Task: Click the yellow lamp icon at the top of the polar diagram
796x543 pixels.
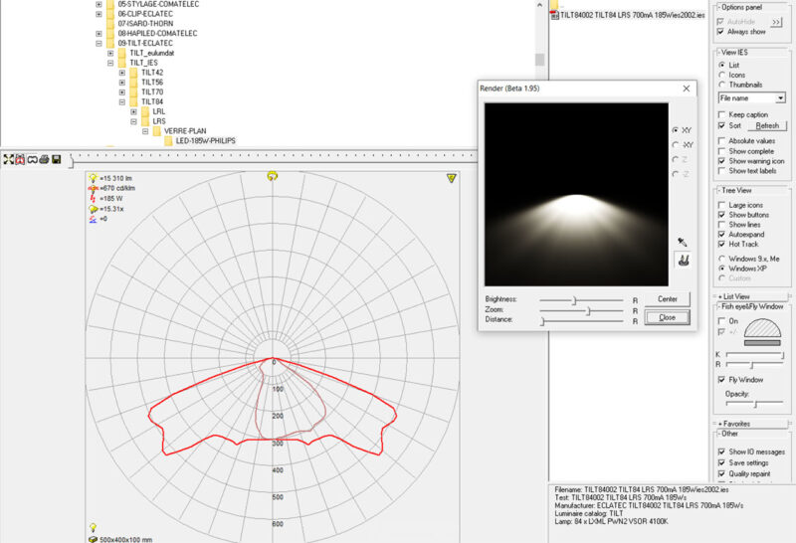Action: tap(273, 176)
